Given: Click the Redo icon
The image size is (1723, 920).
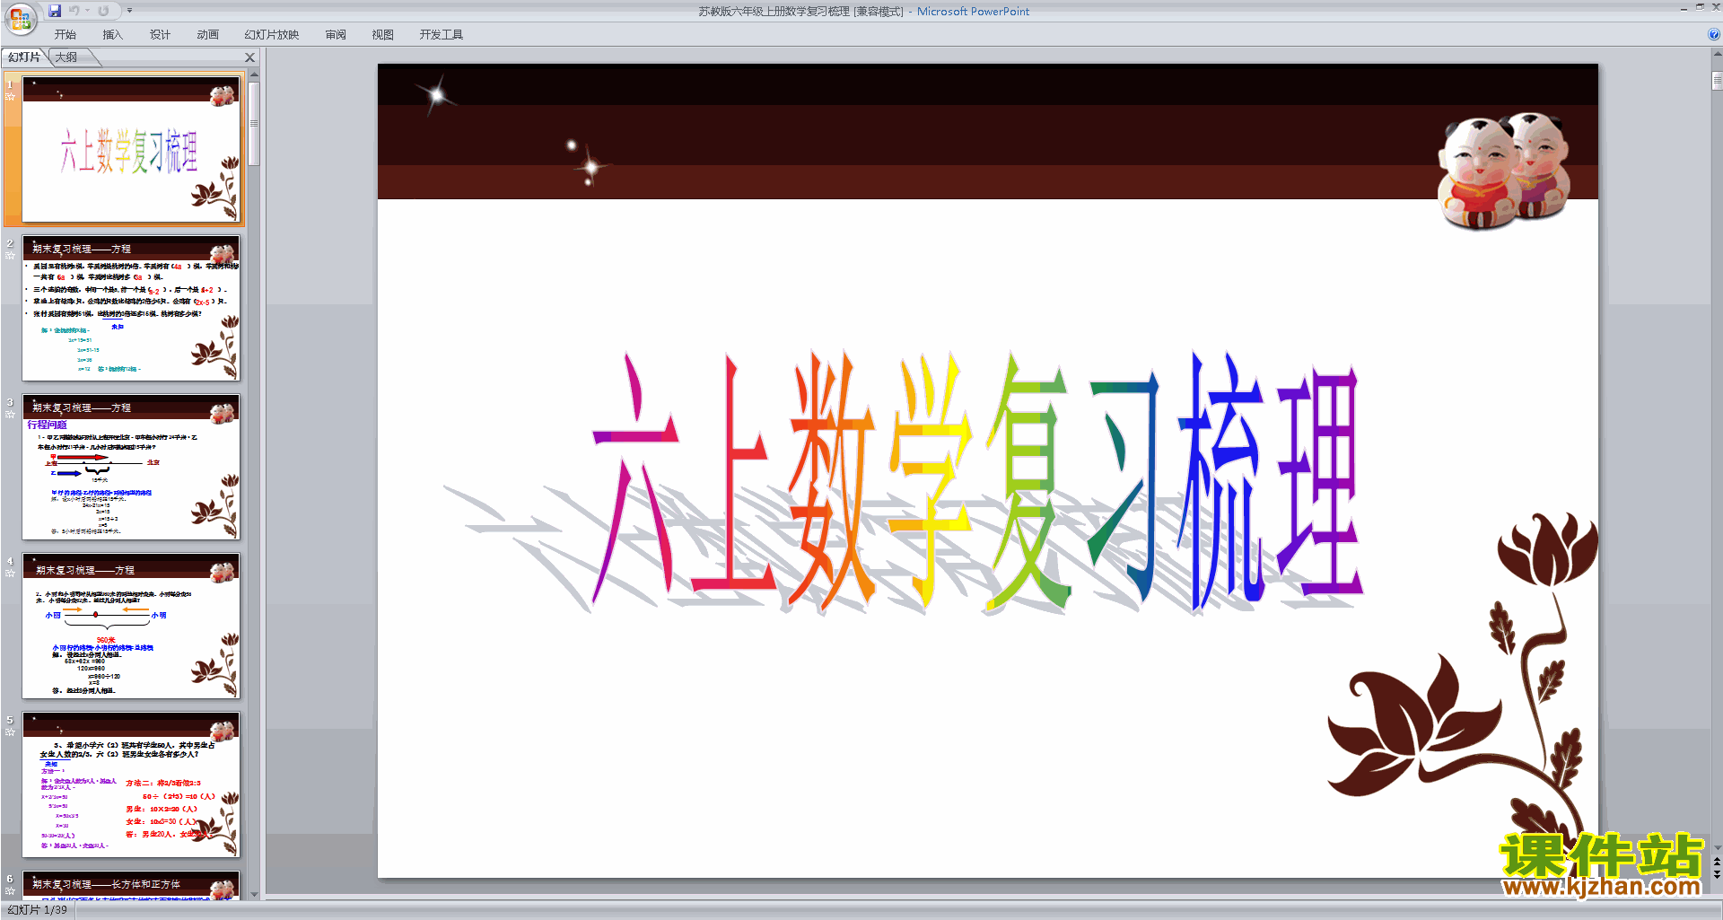Looking at the screenshot, I should click(103, 11).
